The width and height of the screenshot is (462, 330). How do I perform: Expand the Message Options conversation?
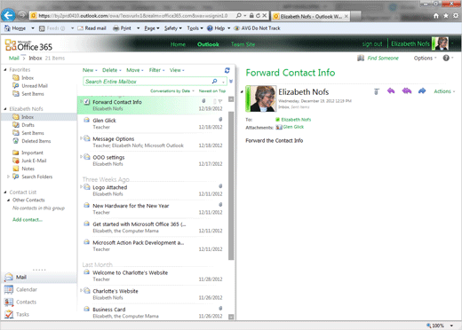click(x=81, y=138)
